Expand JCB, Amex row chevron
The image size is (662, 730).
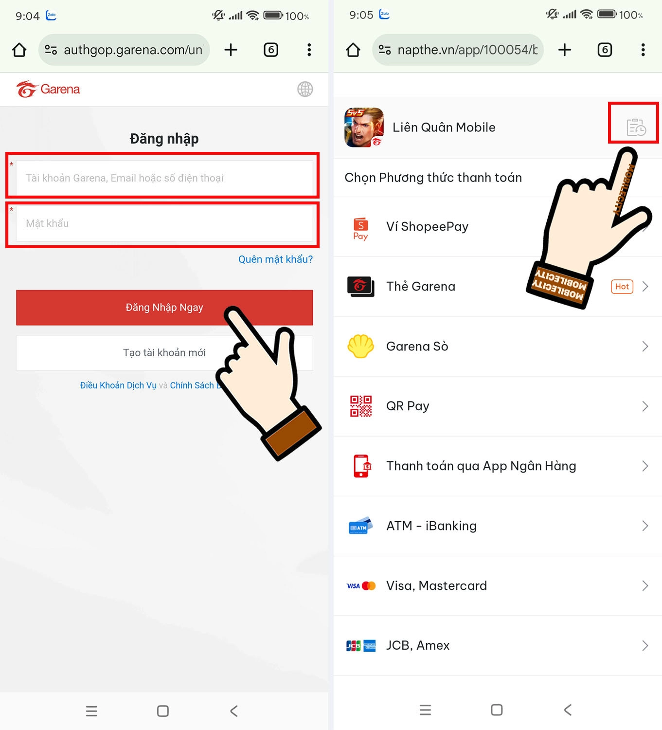(x=645, y=646)
